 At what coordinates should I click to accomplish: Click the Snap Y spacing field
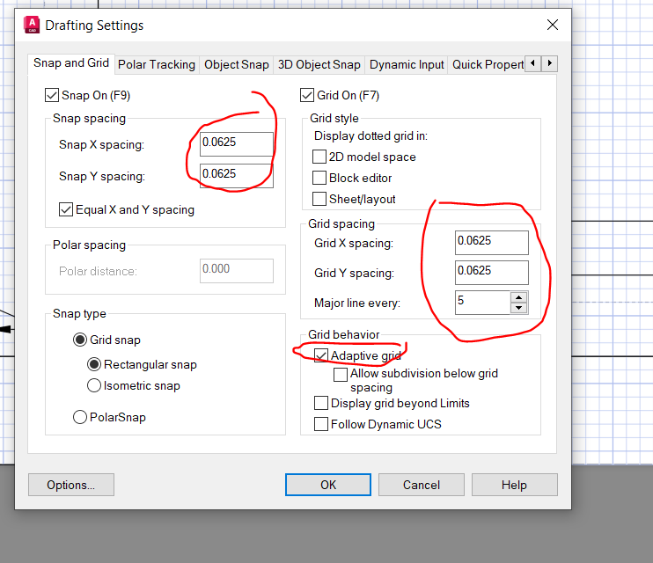click(237, 176)
